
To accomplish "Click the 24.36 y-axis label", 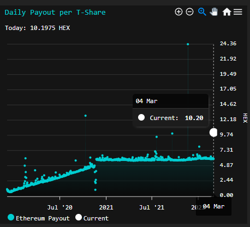I will pos(228,44).
